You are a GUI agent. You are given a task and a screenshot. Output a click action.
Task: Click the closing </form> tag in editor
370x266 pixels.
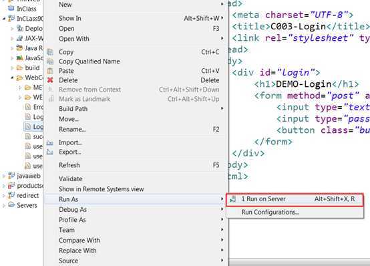[273, 142]
